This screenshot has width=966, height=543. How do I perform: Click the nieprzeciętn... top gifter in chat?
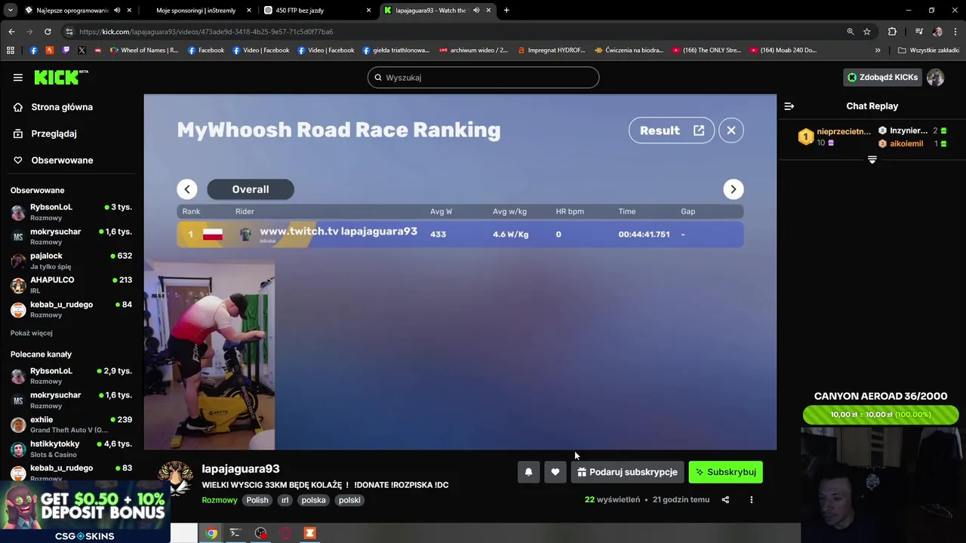[x=843, y=131]
